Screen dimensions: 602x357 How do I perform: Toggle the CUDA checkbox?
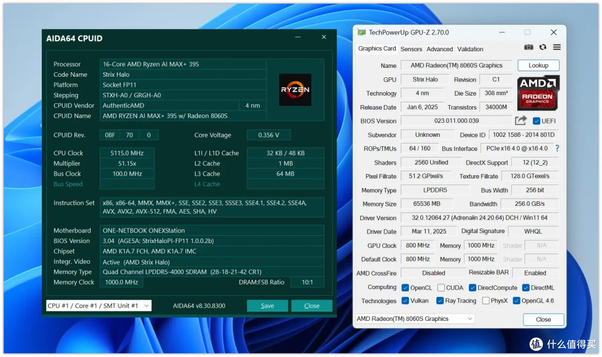click(441, 287)
